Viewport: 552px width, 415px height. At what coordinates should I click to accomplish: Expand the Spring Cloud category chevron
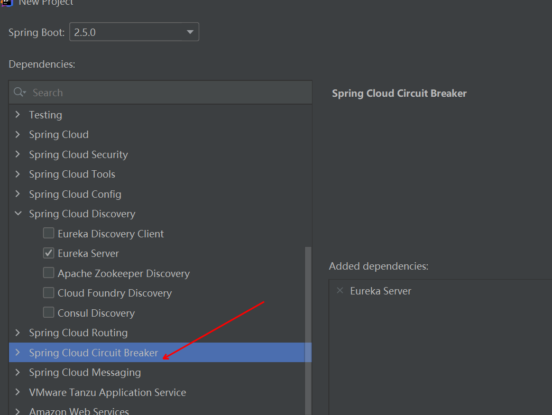coord(17,134)
